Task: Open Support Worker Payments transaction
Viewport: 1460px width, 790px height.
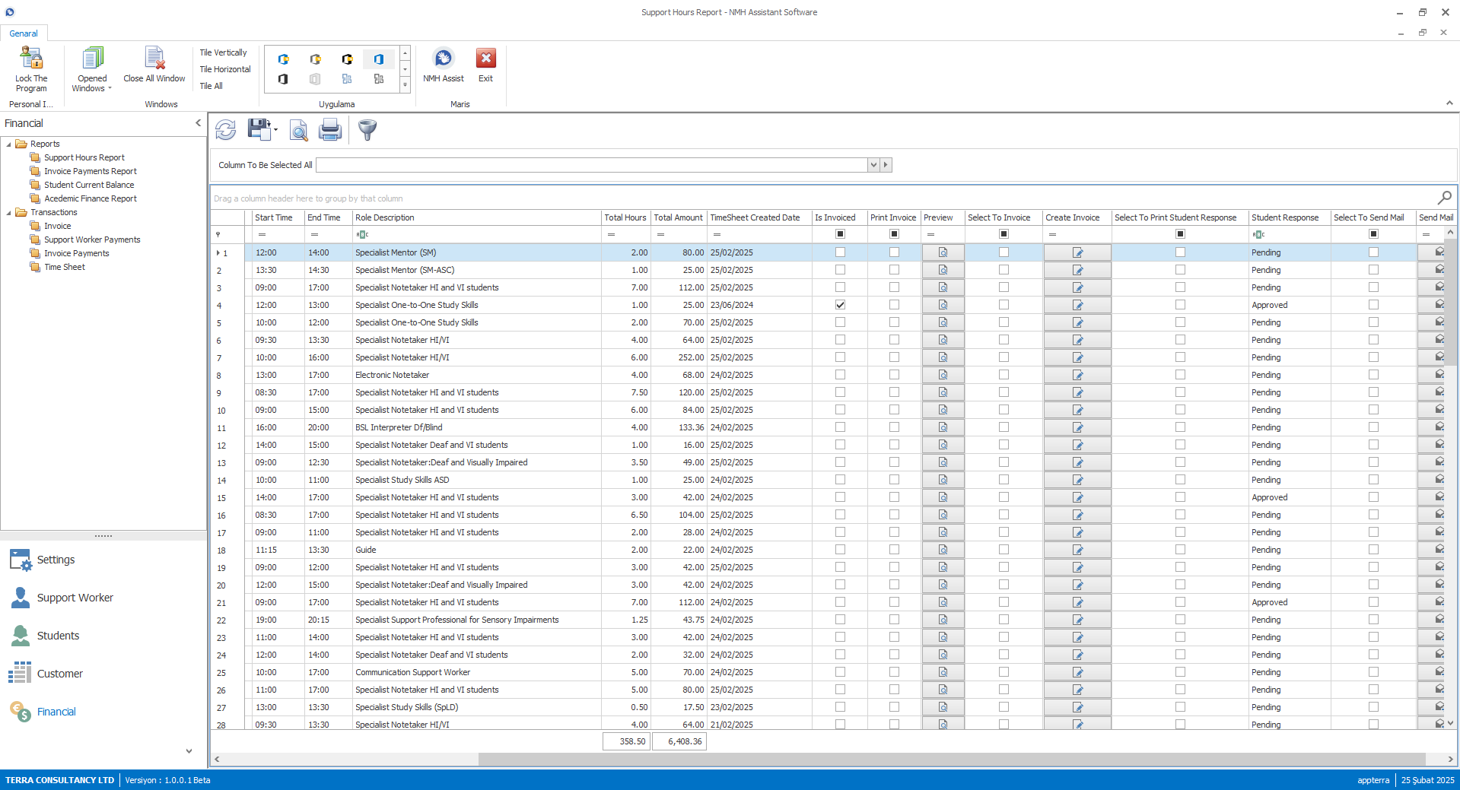Action: 92,240
